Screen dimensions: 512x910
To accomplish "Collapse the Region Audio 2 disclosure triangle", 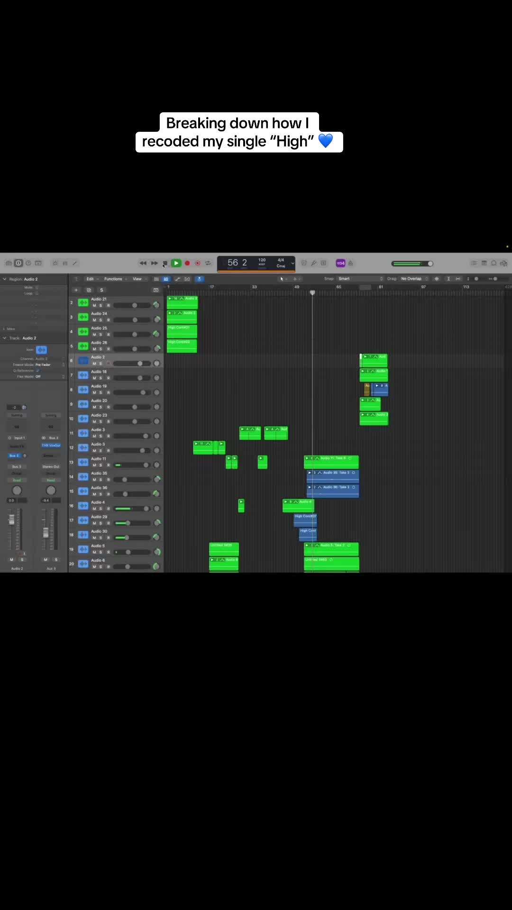I will [5, 279].
